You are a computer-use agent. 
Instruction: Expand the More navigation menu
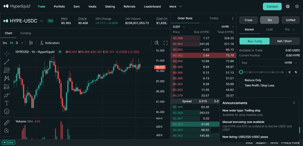[176, 6]
